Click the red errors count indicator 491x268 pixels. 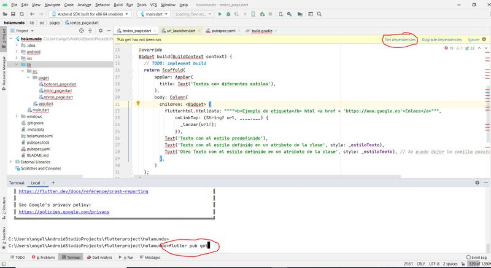click(x=449, y=48)
